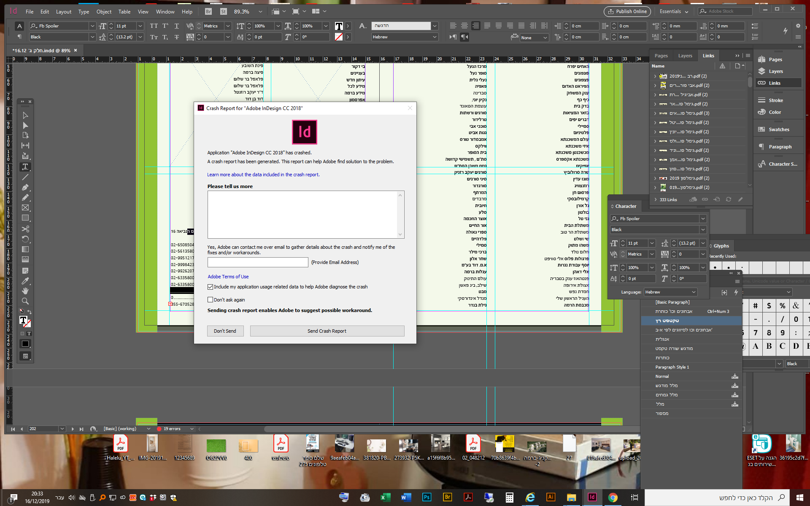
Task: Select the Direct Selection tool
Action: [x=25, y=125]
